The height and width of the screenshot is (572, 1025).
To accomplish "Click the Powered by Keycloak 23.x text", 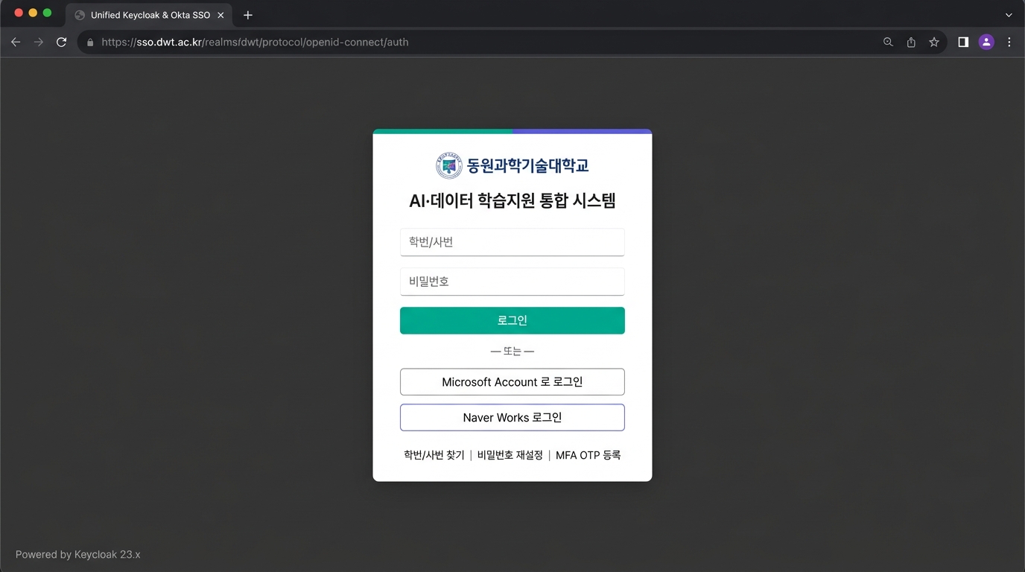I will [x=78, y=555].
